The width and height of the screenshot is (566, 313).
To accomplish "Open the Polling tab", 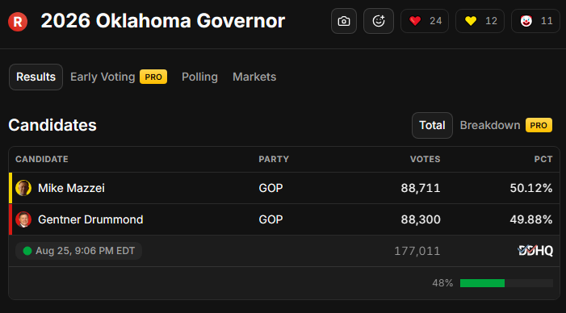I will 199,77.
